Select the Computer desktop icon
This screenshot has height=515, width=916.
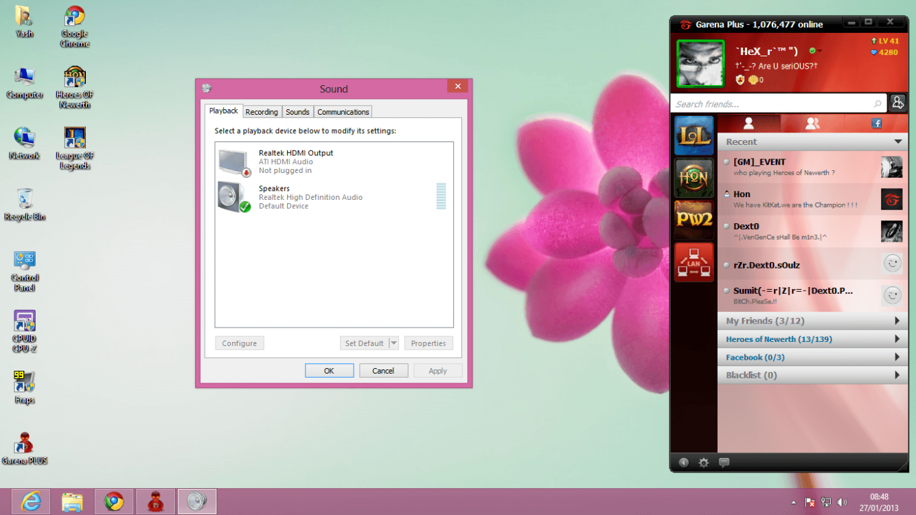[x=25, y=83]
